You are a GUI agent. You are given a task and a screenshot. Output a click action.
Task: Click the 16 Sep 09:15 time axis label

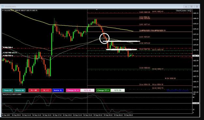[16, 115]
